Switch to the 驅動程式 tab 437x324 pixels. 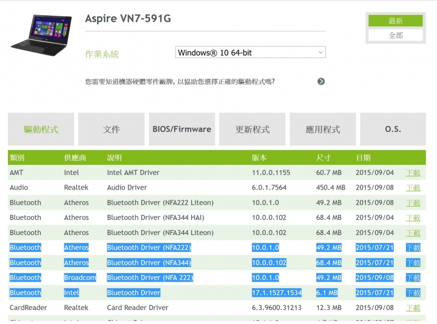pyautogui.click(x=41, y=130)
